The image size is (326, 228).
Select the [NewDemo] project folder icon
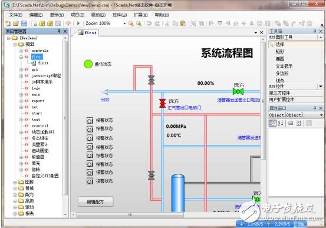click(15, 38)
